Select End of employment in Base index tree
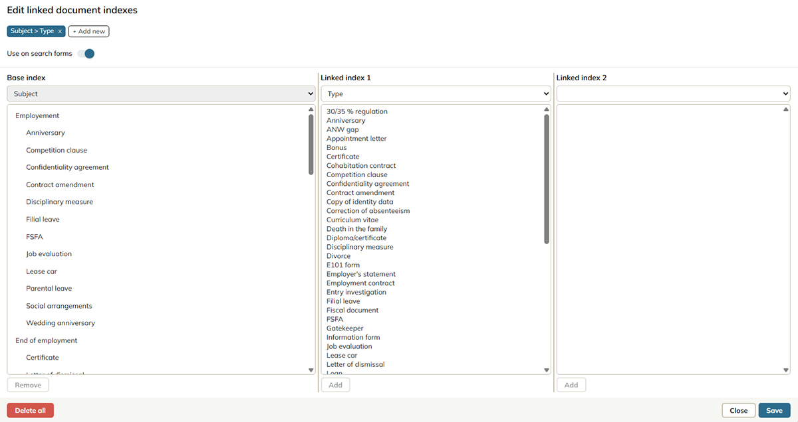This screenshot has height=422, width=798. [x=47, y=340]
